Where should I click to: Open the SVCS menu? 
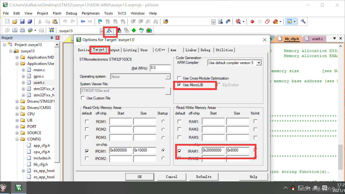[122, 13]
